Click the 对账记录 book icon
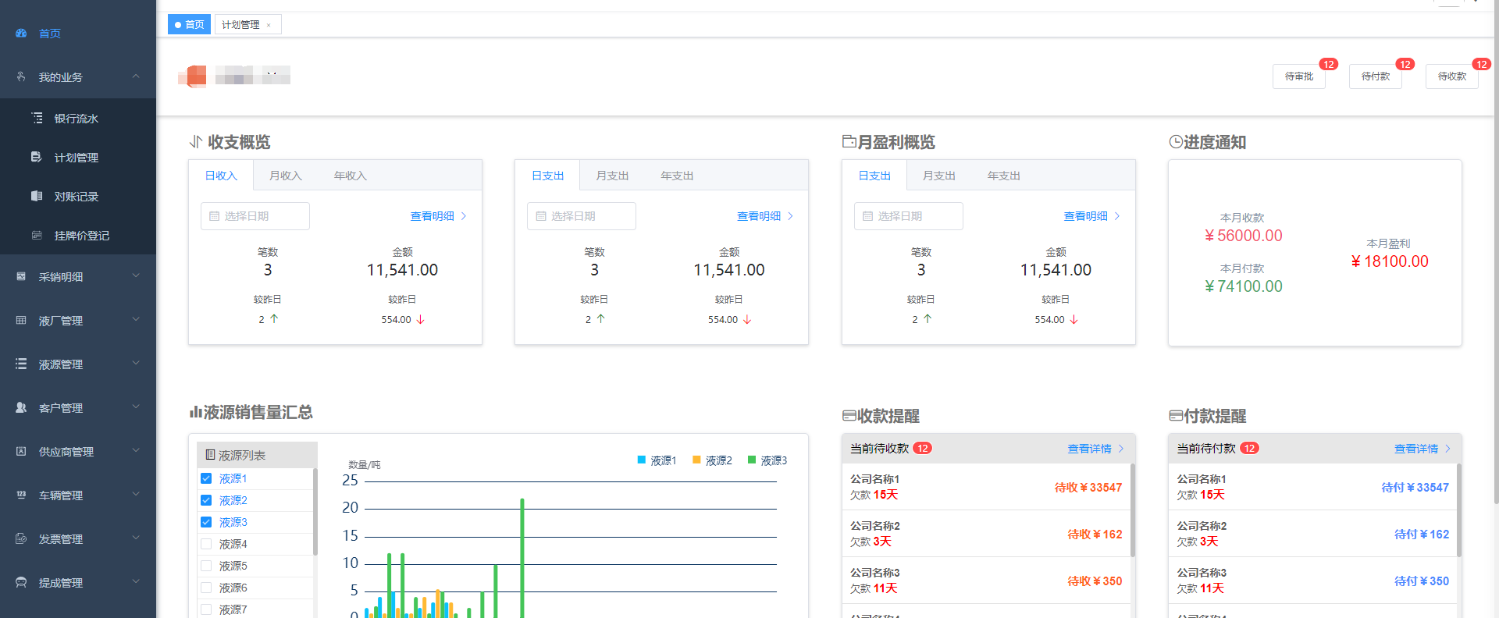1499x618 pixels. click(37, 196)
